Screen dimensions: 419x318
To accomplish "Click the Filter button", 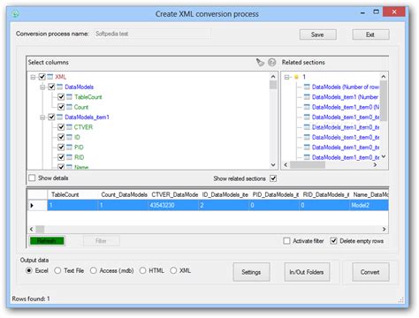I will click(101, 241).
